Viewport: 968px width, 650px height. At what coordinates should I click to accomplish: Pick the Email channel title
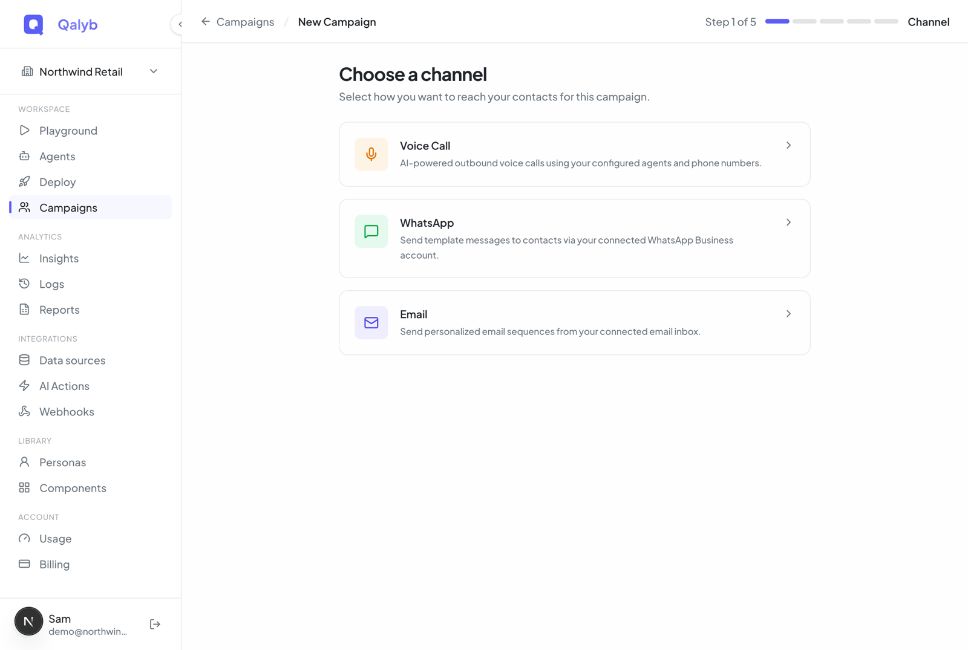pyautogui.click(x=413, y=314)
